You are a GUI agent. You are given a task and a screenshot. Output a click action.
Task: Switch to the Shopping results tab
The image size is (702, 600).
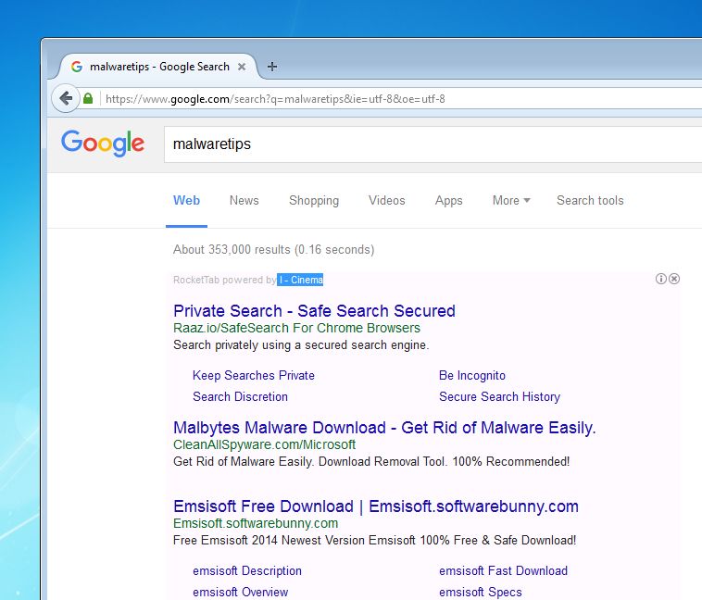click(314, 200)
